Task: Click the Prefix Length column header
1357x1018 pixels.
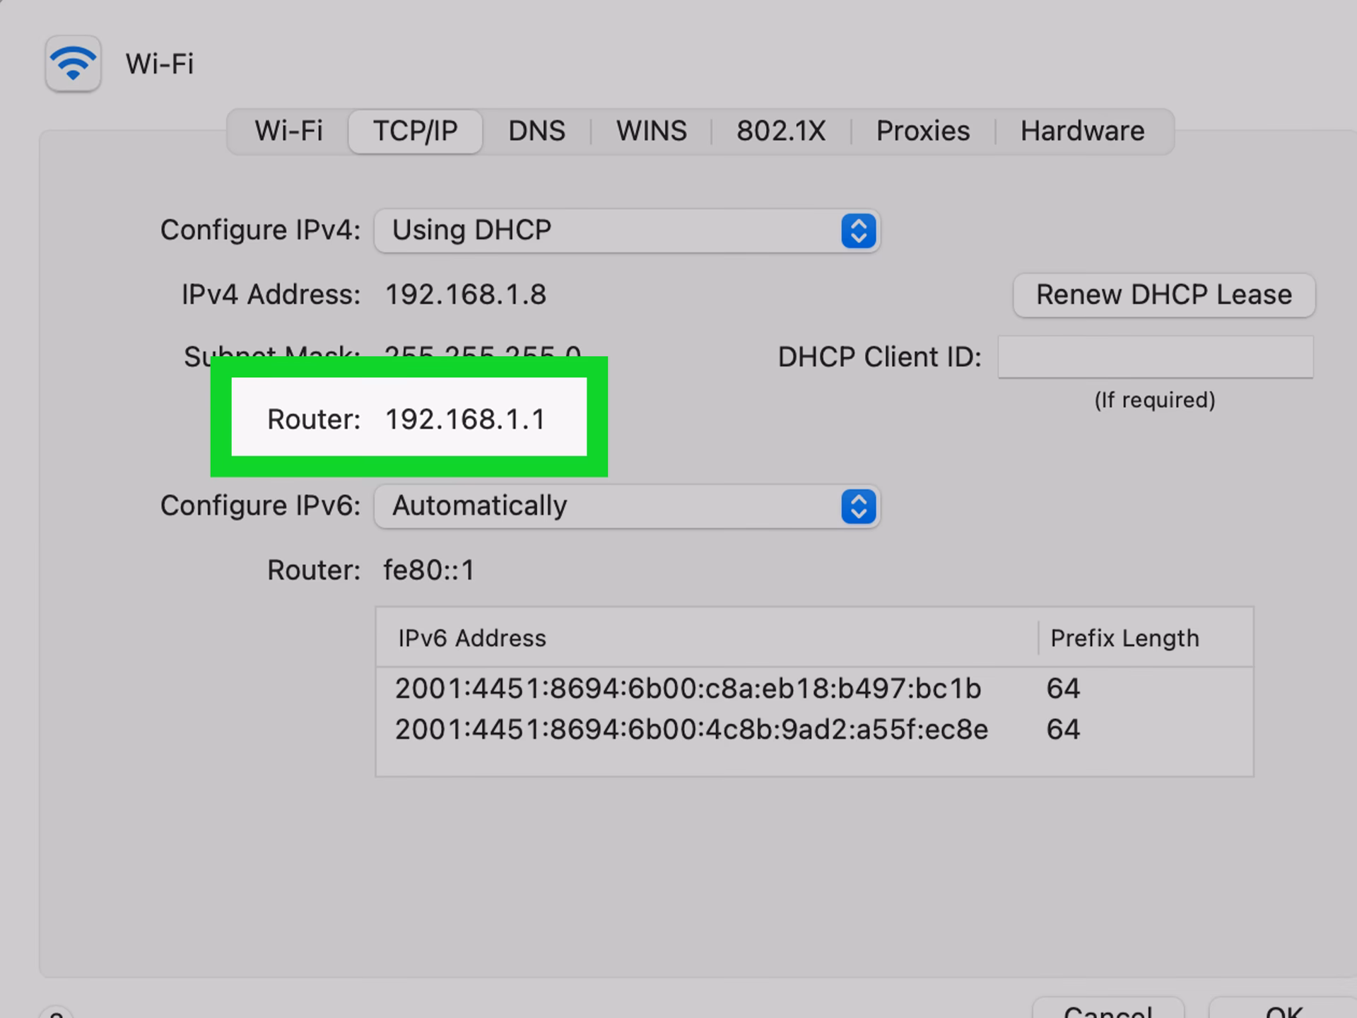Action: point(1124,637)
